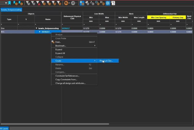Click the Referenced Physical CSet header

[72, 17]
